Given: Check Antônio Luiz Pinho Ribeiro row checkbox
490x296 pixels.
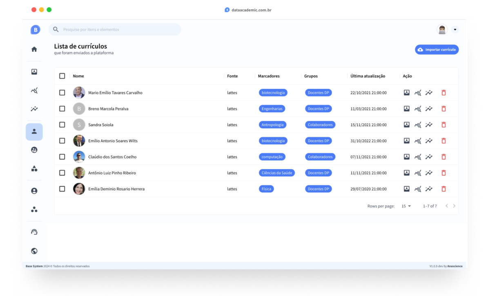Looking at the screenshot, I should tap(62, 173).
